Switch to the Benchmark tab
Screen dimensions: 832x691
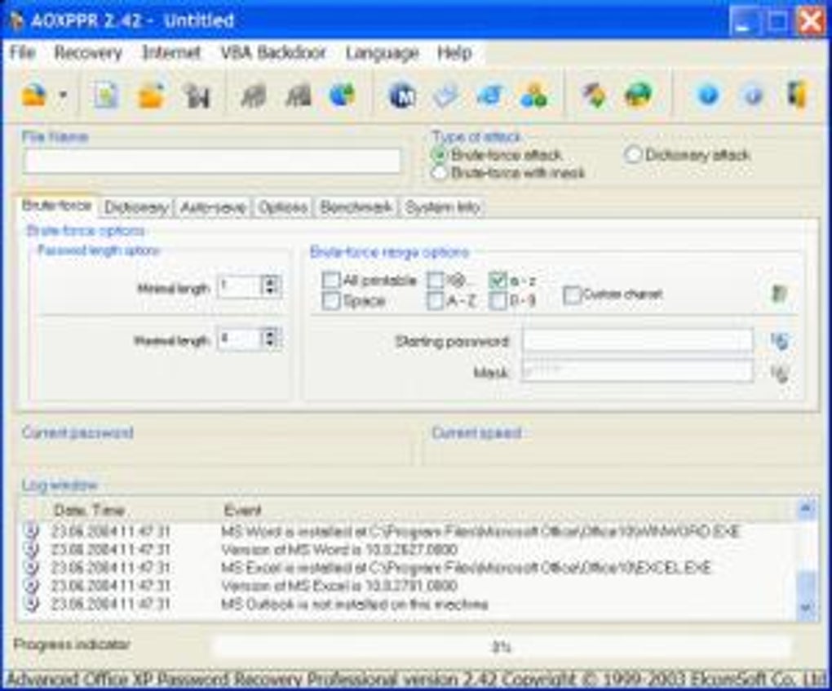pyautogui.click(x=356, y=207)
